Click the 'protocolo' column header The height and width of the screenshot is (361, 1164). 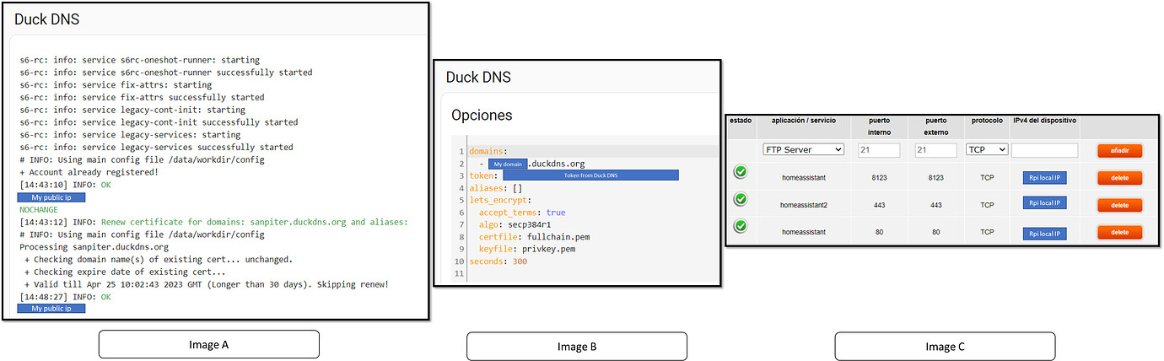click(987, 121)
